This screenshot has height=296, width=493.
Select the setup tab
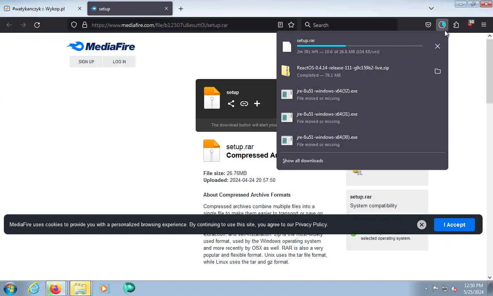pos(130,8)
